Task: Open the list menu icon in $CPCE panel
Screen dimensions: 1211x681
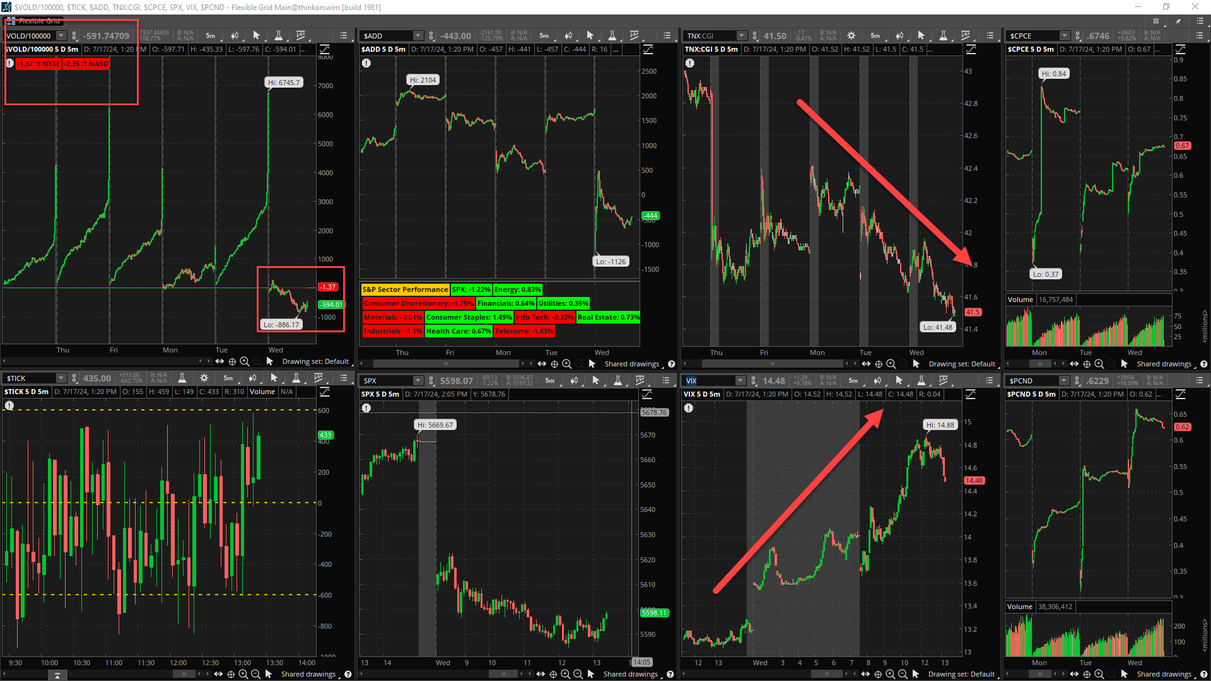Action: point(1200,36)
